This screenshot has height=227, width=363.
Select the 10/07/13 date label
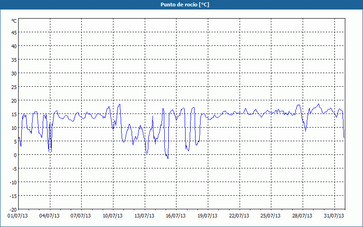point(113,216)
